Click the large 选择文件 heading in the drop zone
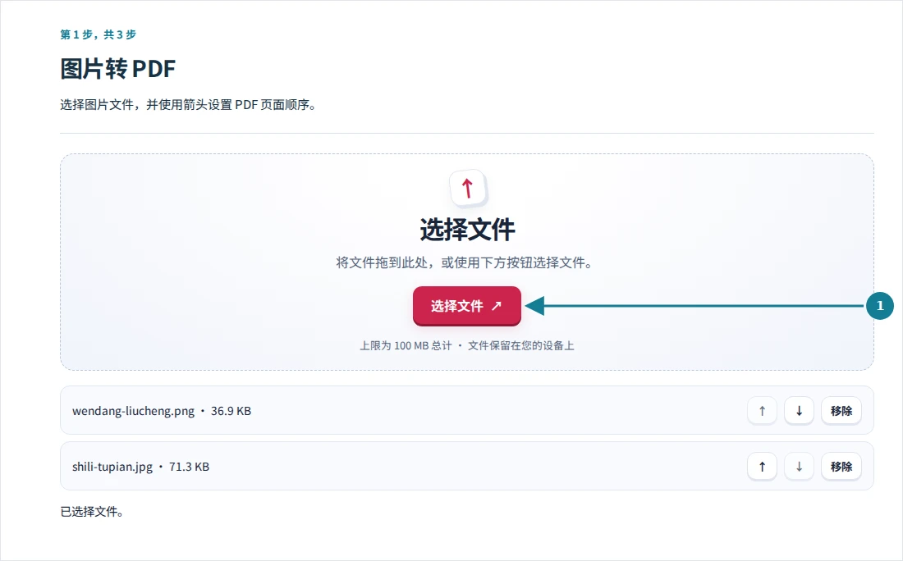The image size is (903, 561). click(x=467, y=230)
